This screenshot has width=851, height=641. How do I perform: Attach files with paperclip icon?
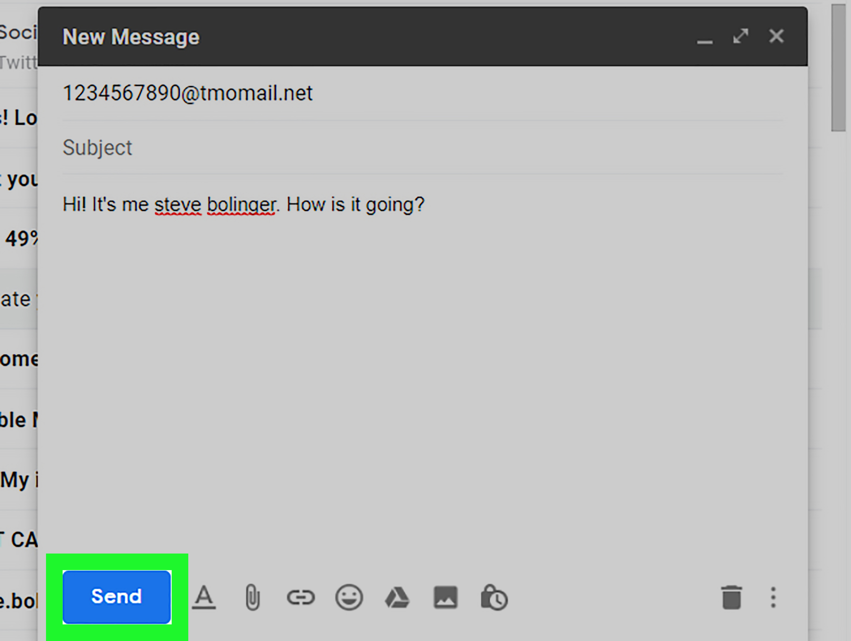(x=252, y=597)
